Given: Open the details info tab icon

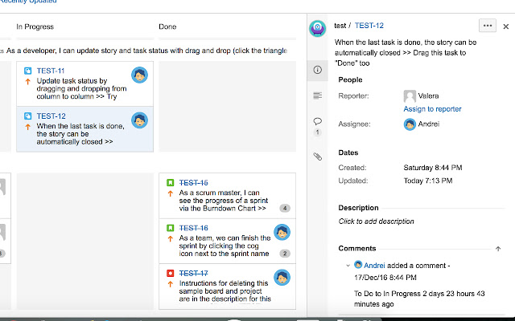Looking at the screenshot, I should pos(318,70).
